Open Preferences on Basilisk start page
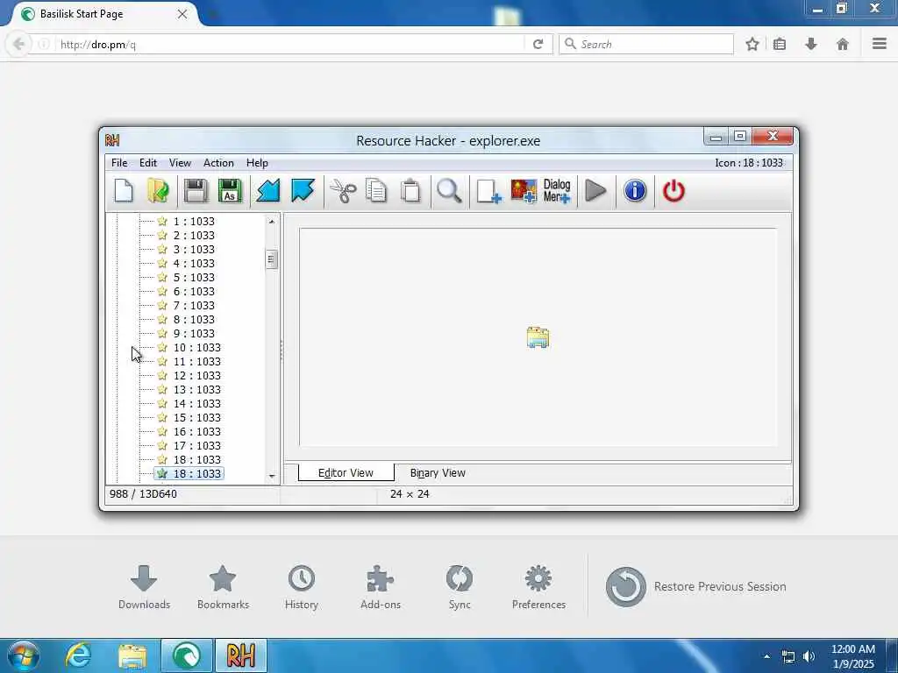This screenshot has height=673, width=898. coord(538,587)
